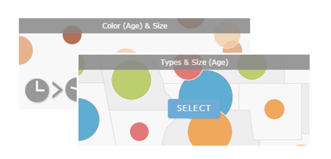Click the pale beige circle at the Color card's right

coord(227,35)
